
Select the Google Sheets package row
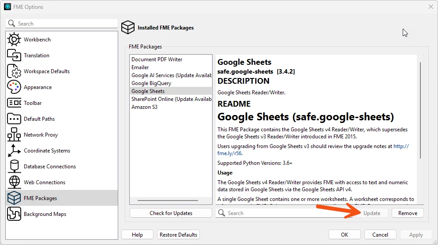click(171, 91)
